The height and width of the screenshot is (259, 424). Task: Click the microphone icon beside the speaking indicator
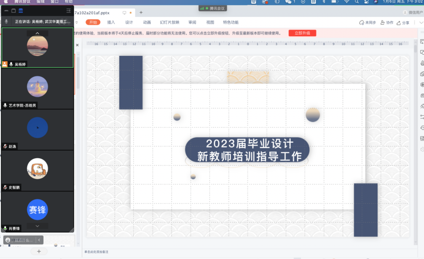(x=6, y=22)
